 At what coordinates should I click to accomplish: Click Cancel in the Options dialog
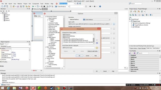(105, 71)
